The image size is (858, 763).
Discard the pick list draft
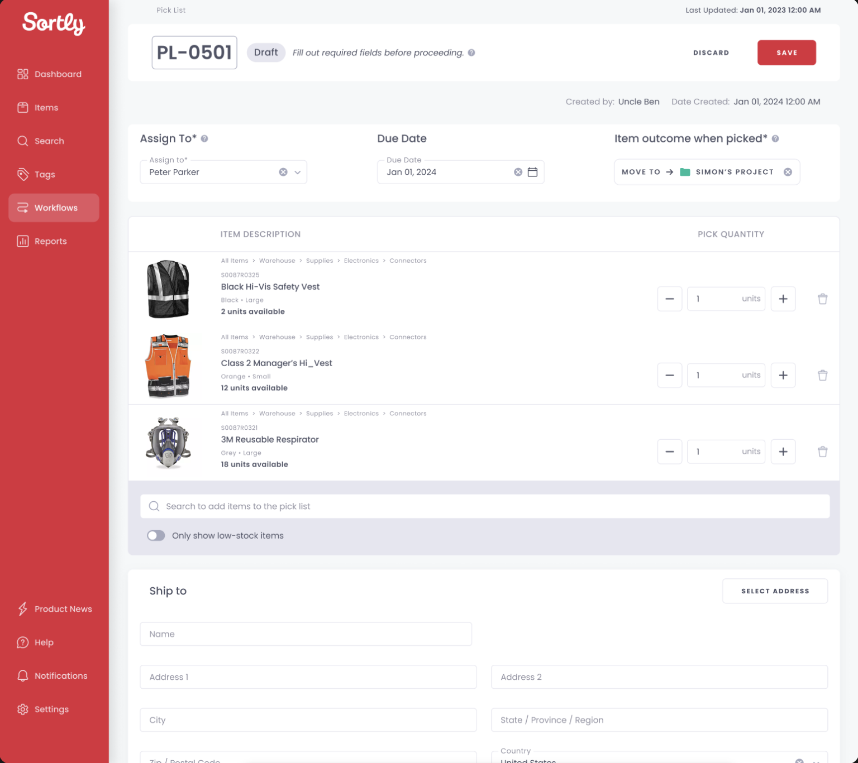tap(711, 52)
